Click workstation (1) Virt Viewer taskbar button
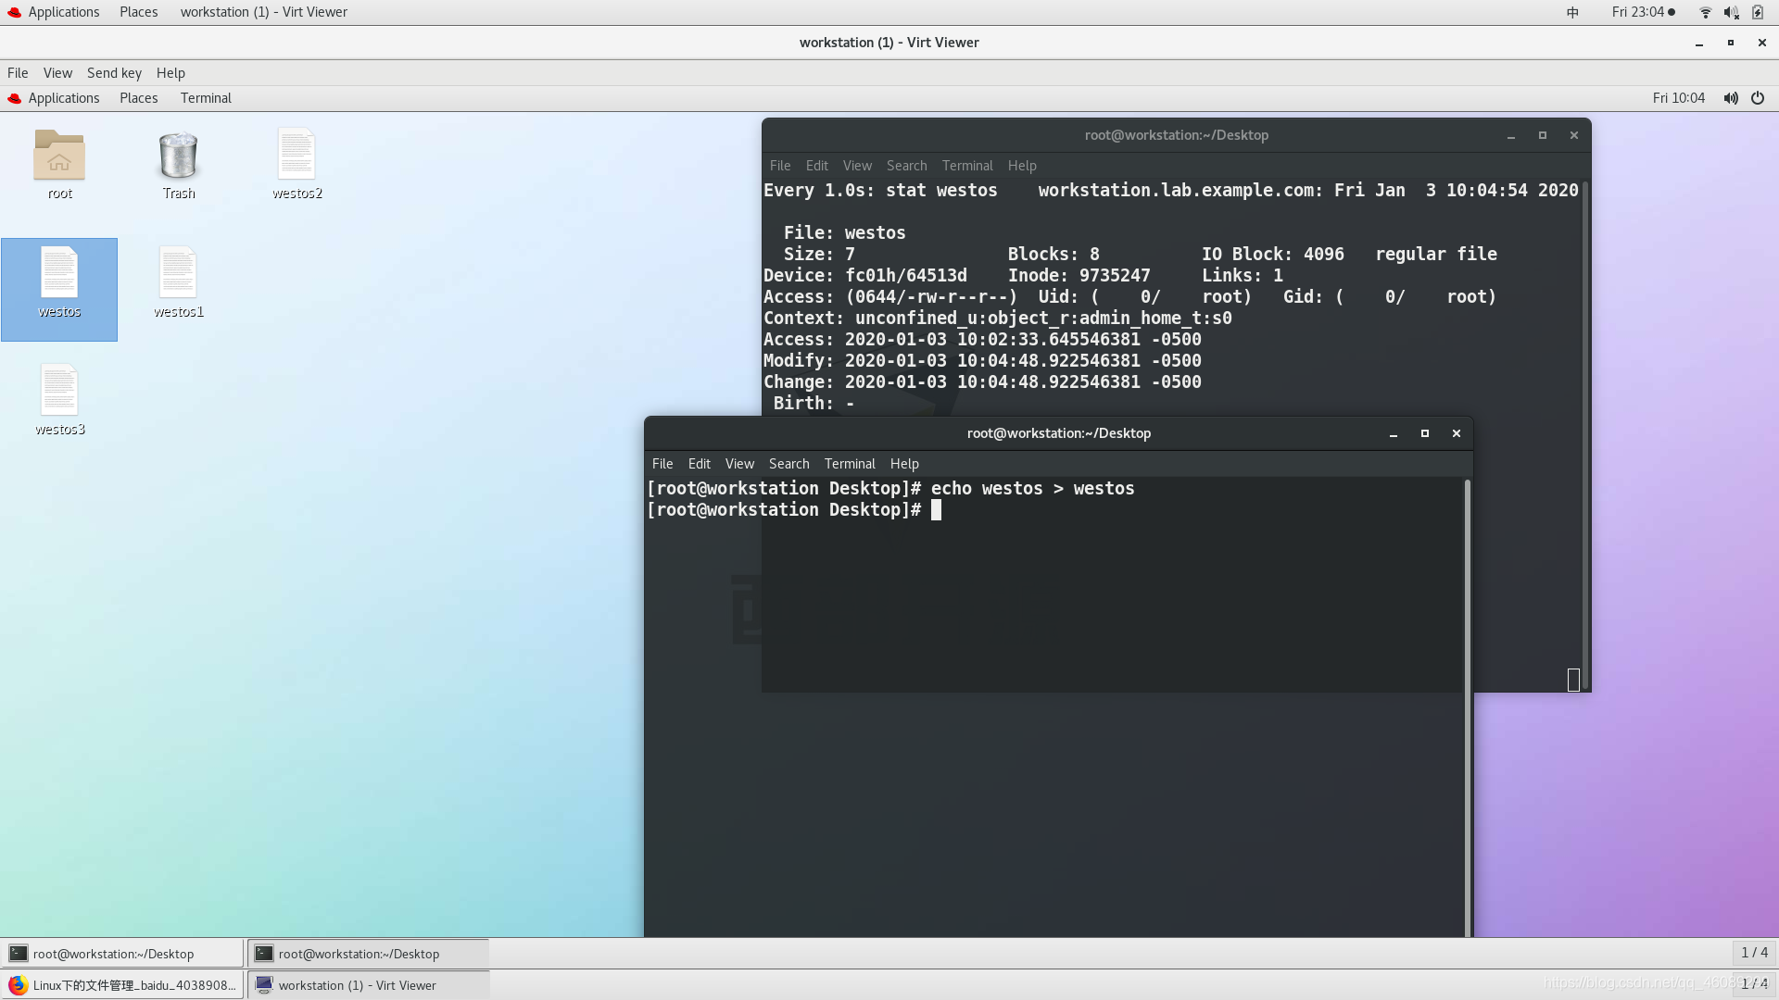 point(368,985)
